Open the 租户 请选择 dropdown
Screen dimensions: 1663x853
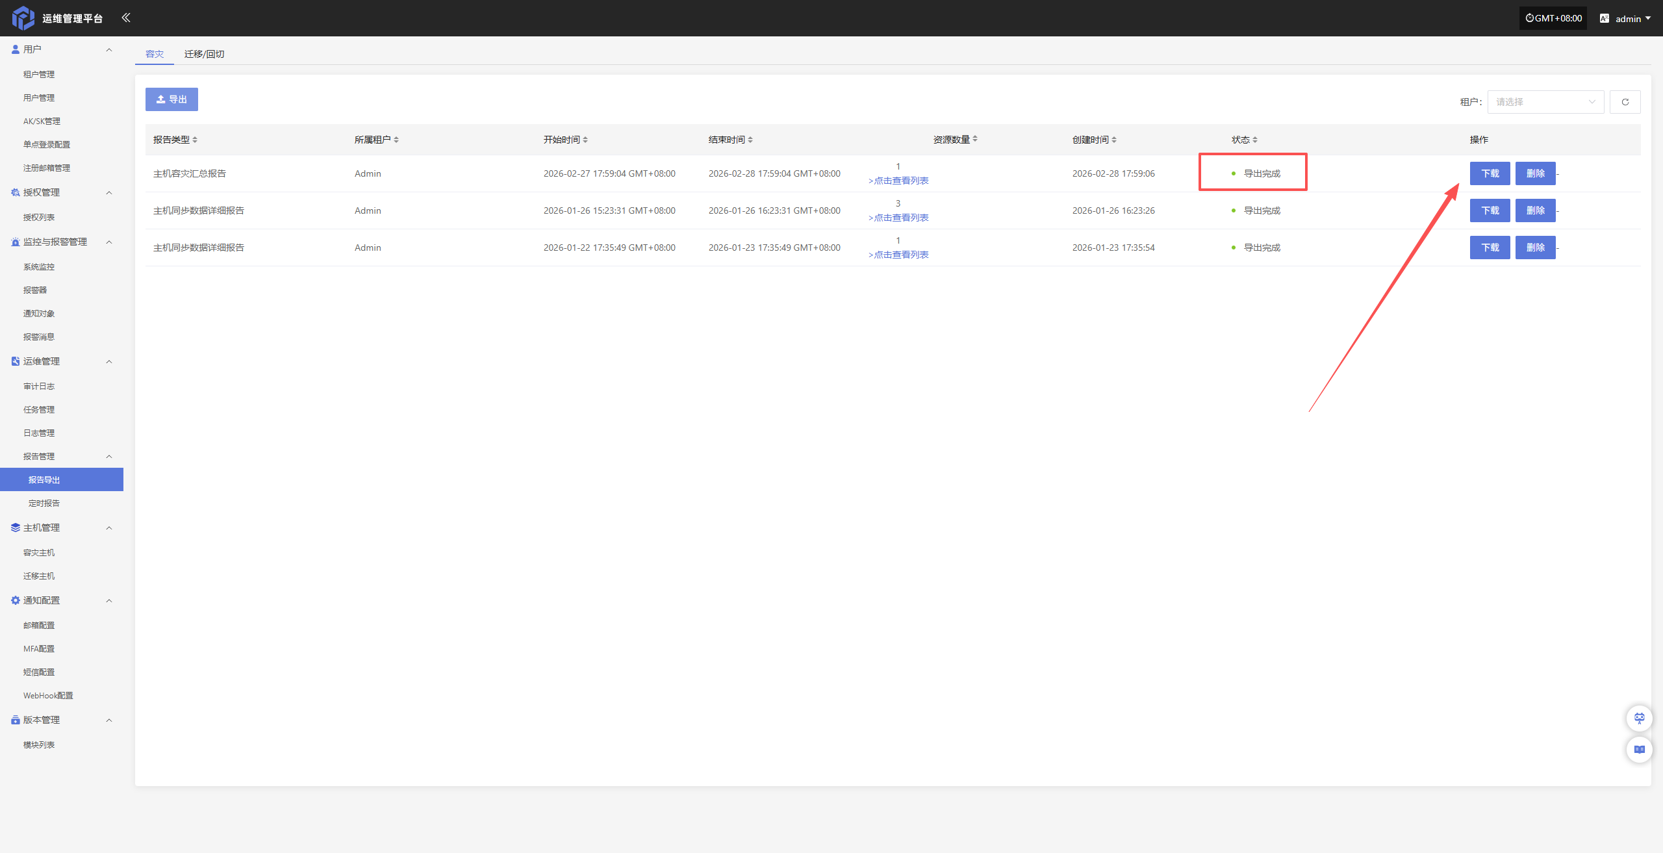(x=1545, y=102)
